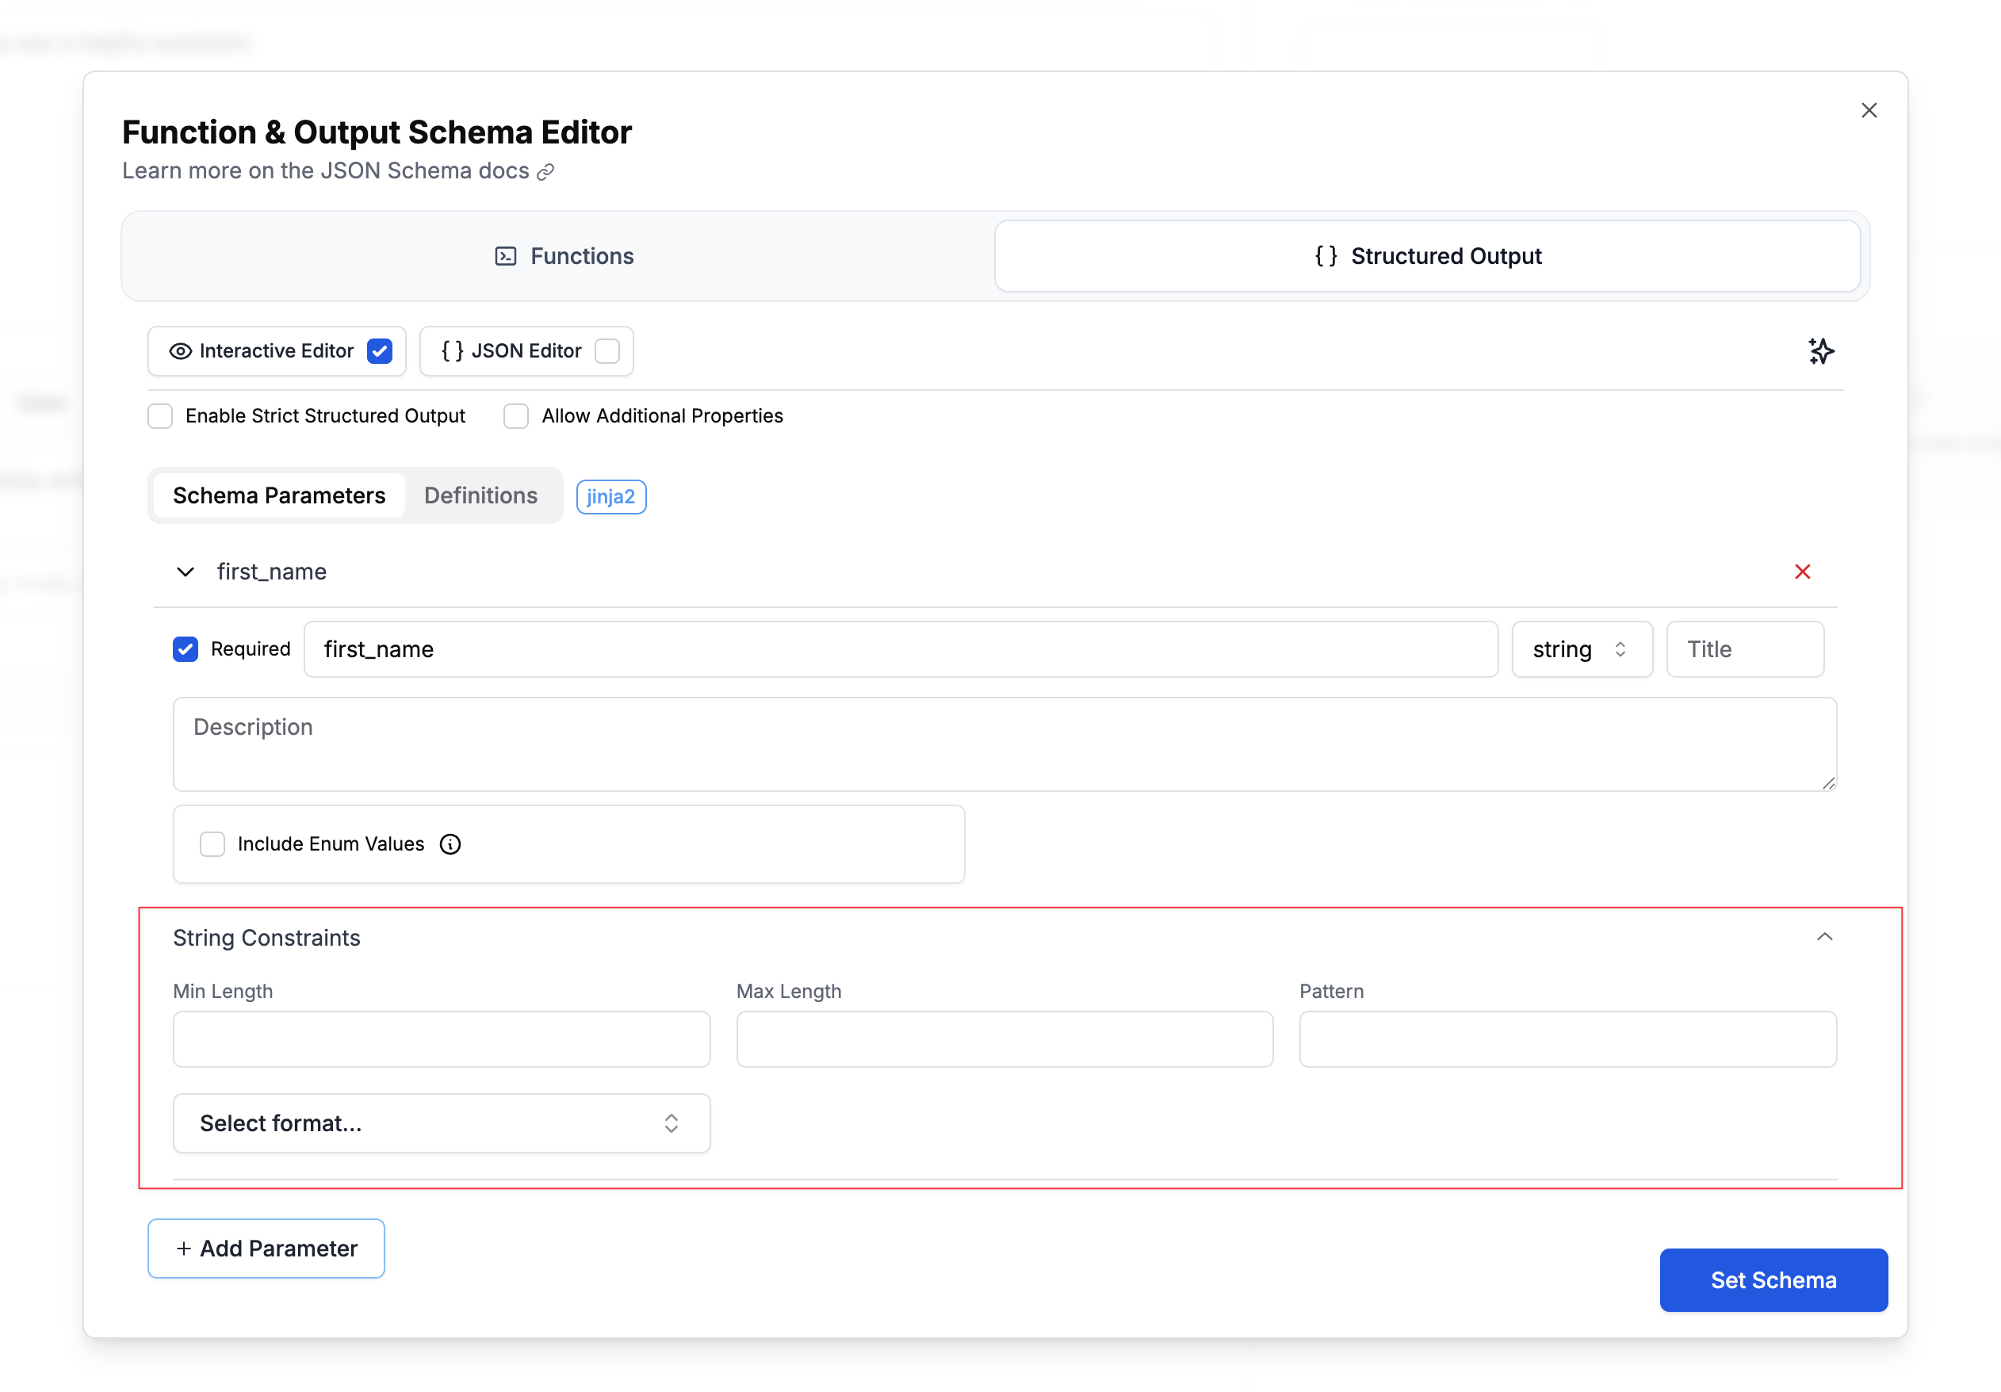2001x1392 pixels.
Task: Click the info icon beside Include Enum Values
Action: [x=450, y=843]
